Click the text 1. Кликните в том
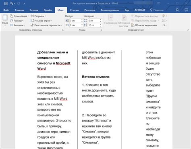The width and height of the screenshot is (191, 149). pyautogui.click(x=95, y=85)
